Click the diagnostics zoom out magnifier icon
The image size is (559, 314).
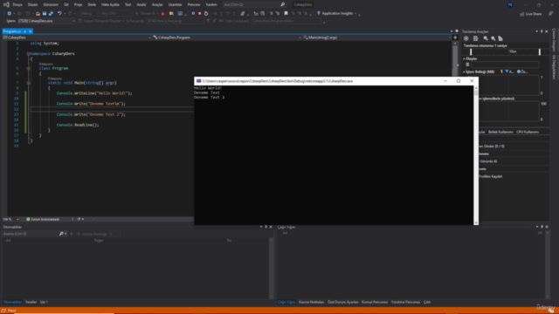(493, 38)
